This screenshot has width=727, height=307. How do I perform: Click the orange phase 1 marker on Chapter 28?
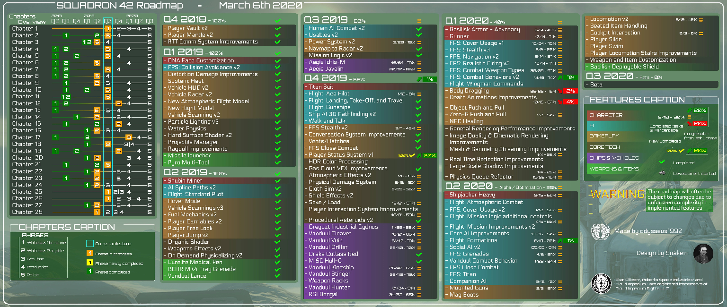pyautogui.click(x=97, y=213)
